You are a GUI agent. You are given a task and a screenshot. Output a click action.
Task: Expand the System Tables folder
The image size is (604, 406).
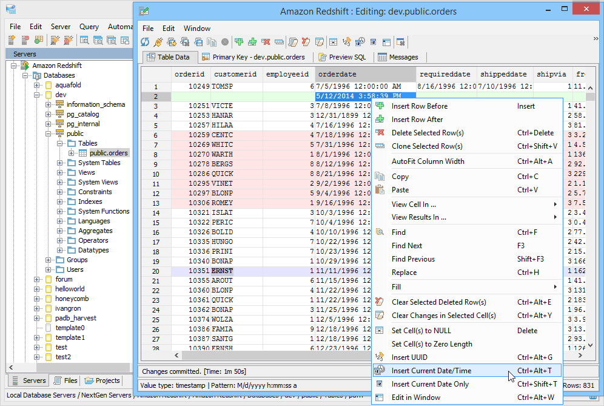pos(60,163)
